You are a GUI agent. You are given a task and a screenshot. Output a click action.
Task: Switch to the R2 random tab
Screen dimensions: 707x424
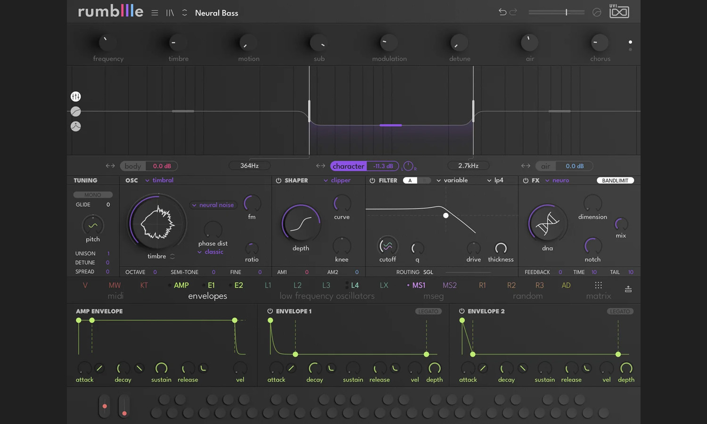pos(511,285)
